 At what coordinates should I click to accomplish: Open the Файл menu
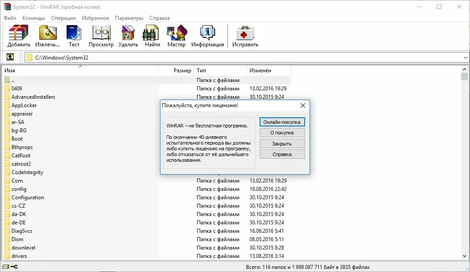tap(10, 18)
